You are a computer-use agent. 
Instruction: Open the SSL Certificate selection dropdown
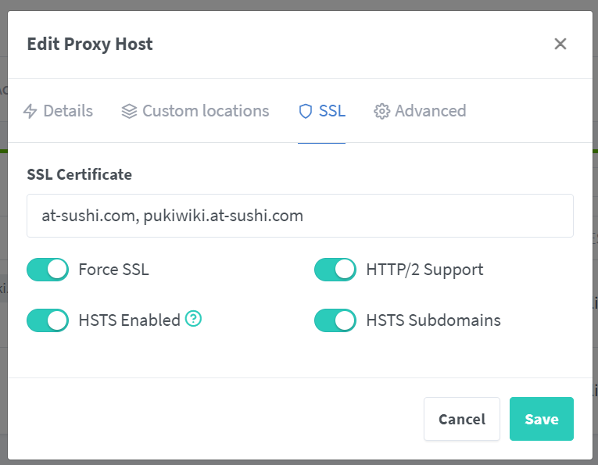pos(300,216)
